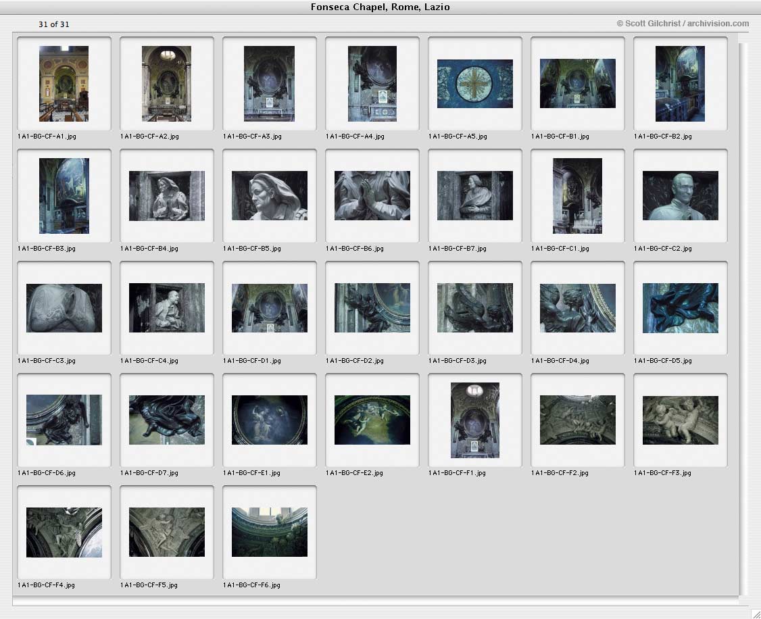761x619 pixels.
Task: Click filename label 1A1-BG-CF-D3.jpg
Action: coord(457,360)
